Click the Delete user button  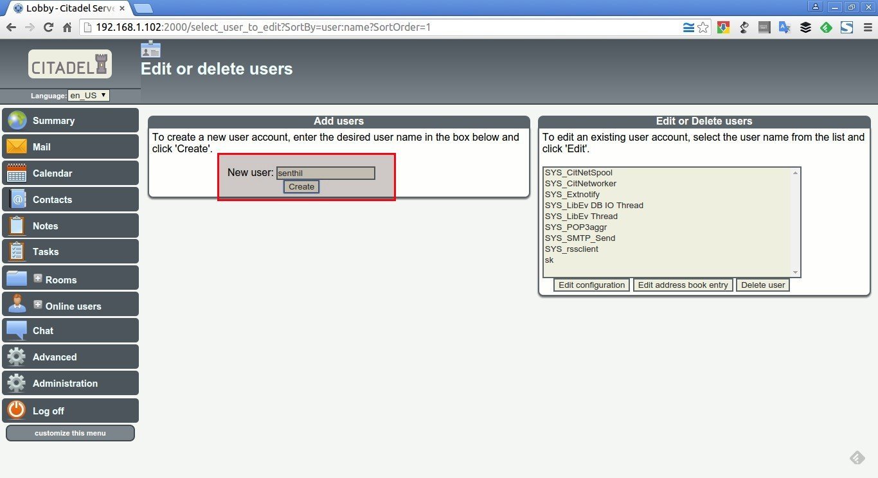coord(763,285)
